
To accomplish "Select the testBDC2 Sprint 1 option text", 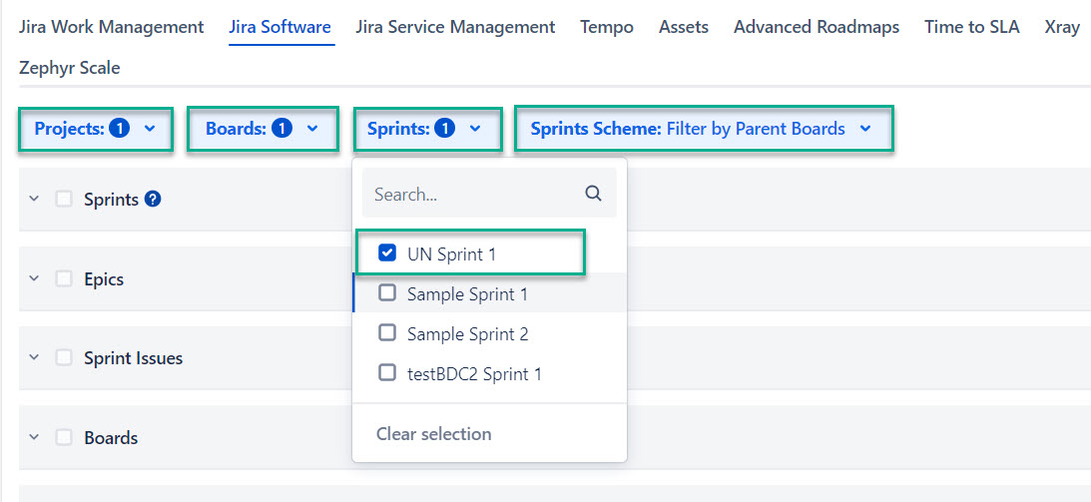I will pos(474,373).
